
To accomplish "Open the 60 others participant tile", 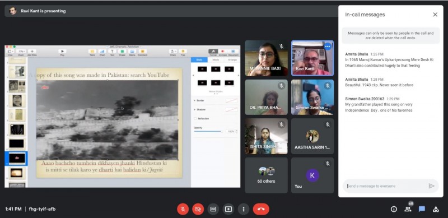I will 267,175.
